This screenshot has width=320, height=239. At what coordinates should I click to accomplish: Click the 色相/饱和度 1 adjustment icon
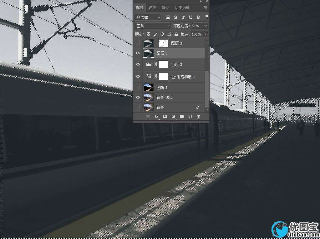click(149, 76)
